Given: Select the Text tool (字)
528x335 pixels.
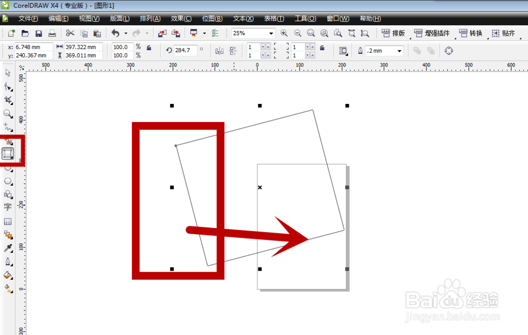Looking at the screenshot, I should click(8, 207).
